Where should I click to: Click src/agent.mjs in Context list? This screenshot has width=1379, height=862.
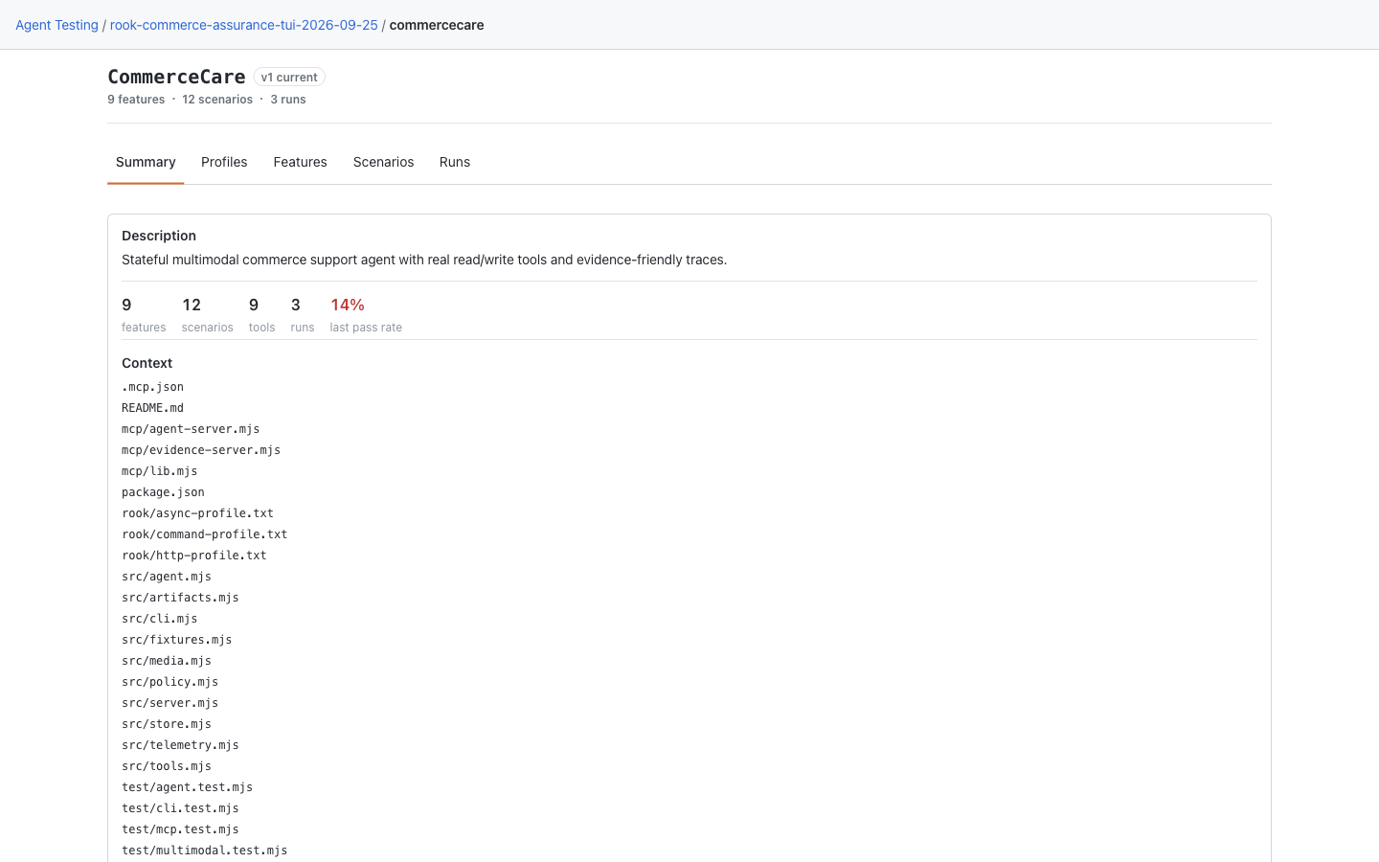[167, 577]
